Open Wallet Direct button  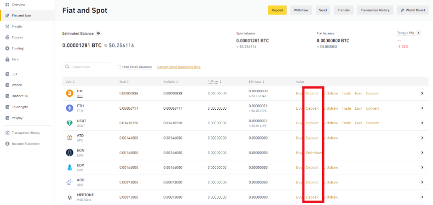point(413,10)
